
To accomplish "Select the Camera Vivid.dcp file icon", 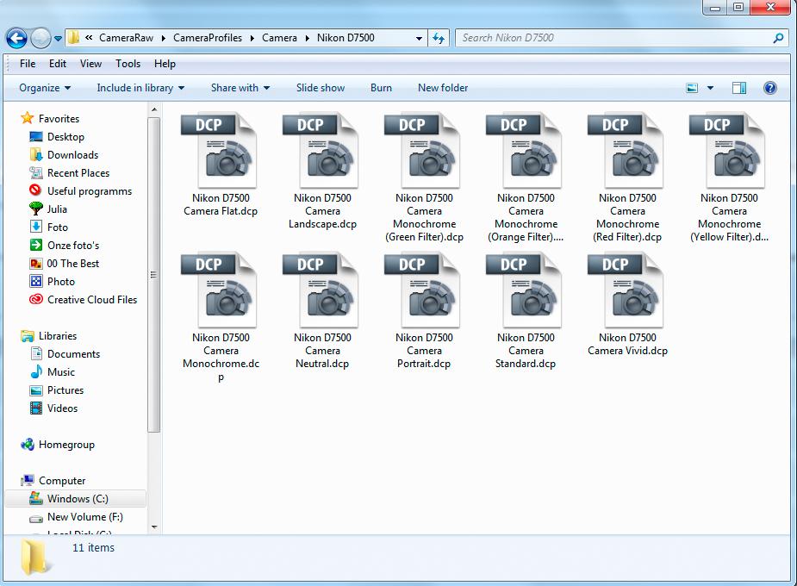I will click(626, 290).
